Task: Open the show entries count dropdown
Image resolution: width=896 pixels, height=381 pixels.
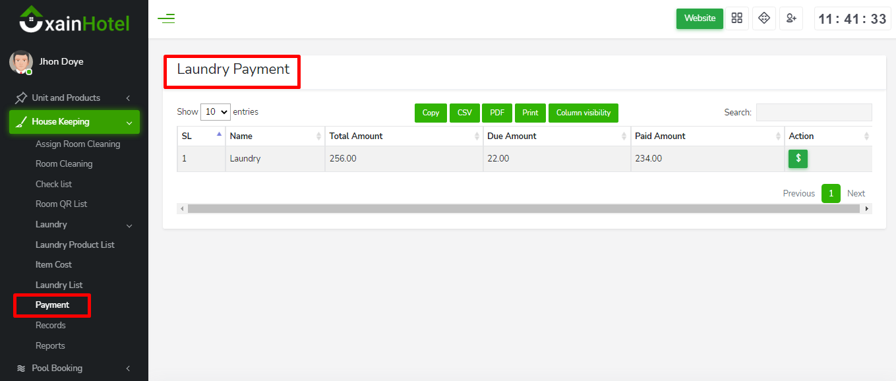Action: 216,112
